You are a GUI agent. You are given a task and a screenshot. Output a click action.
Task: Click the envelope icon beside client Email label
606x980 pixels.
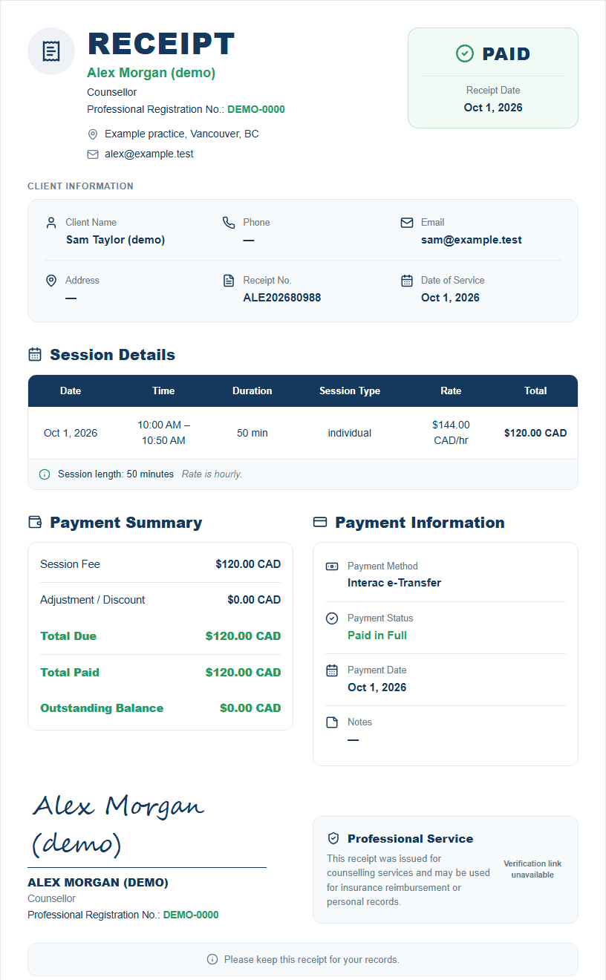[x=407, y=223]
